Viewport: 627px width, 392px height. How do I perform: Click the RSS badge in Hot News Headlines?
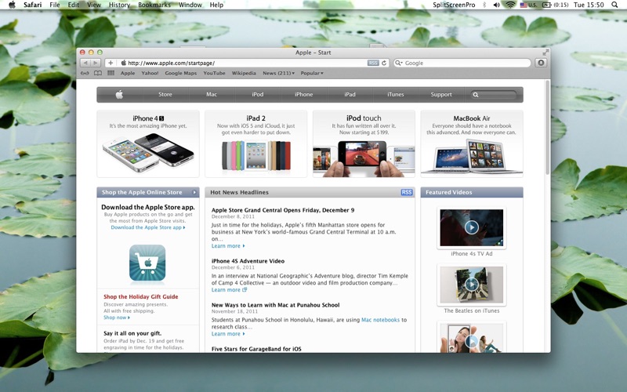pyautogui.click(x=406, y=192)
